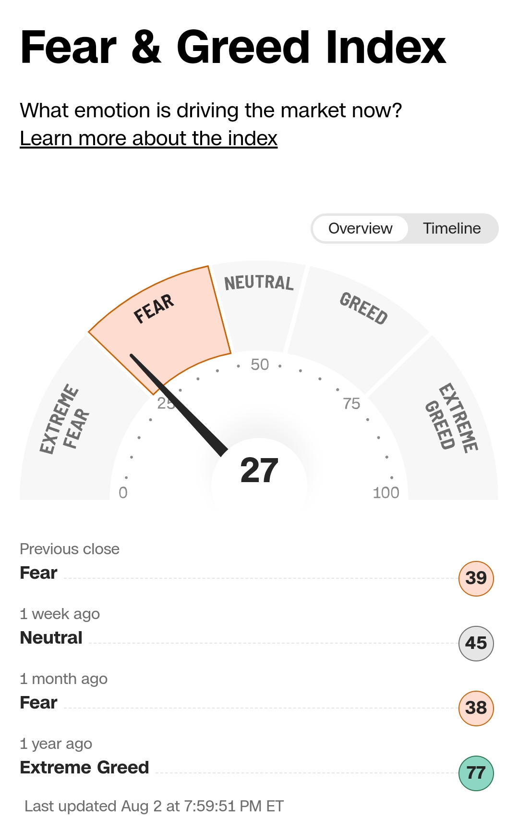The image size is (518, 821).
Task: Click the previous close badge showing 39
Action: tap(476, 578)
